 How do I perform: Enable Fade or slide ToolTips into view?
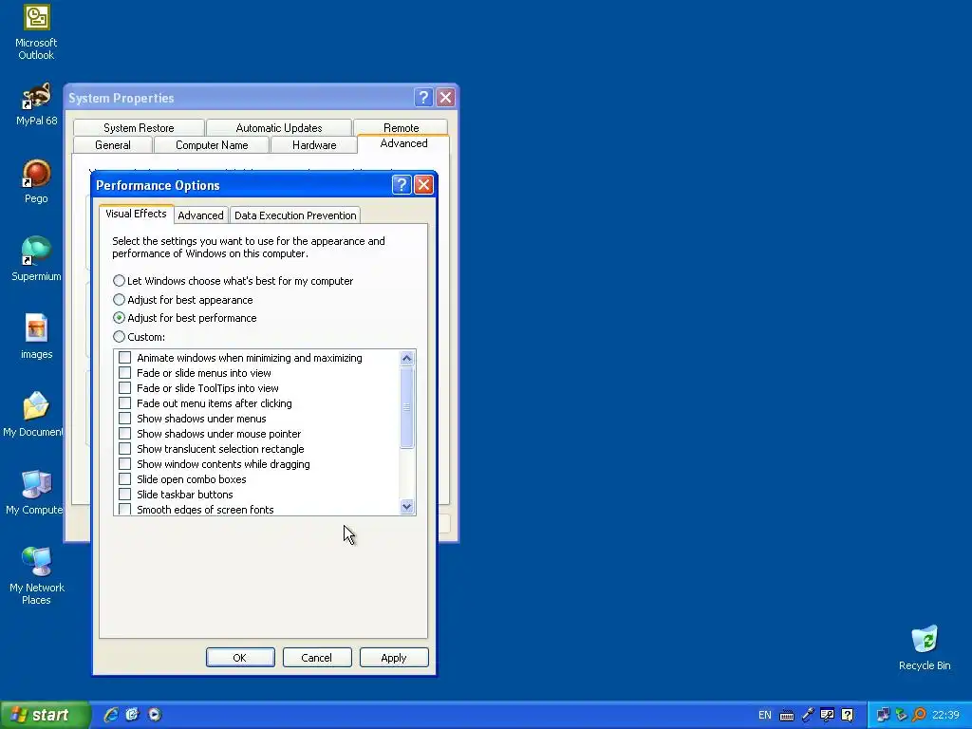click(124, 388)
